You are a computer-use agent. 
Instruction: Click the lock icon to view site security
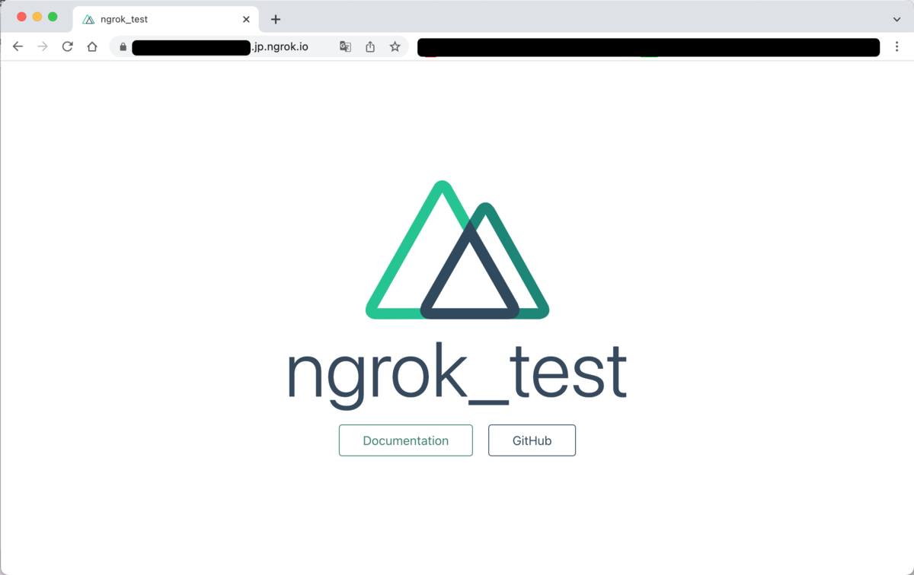point(123,46)
